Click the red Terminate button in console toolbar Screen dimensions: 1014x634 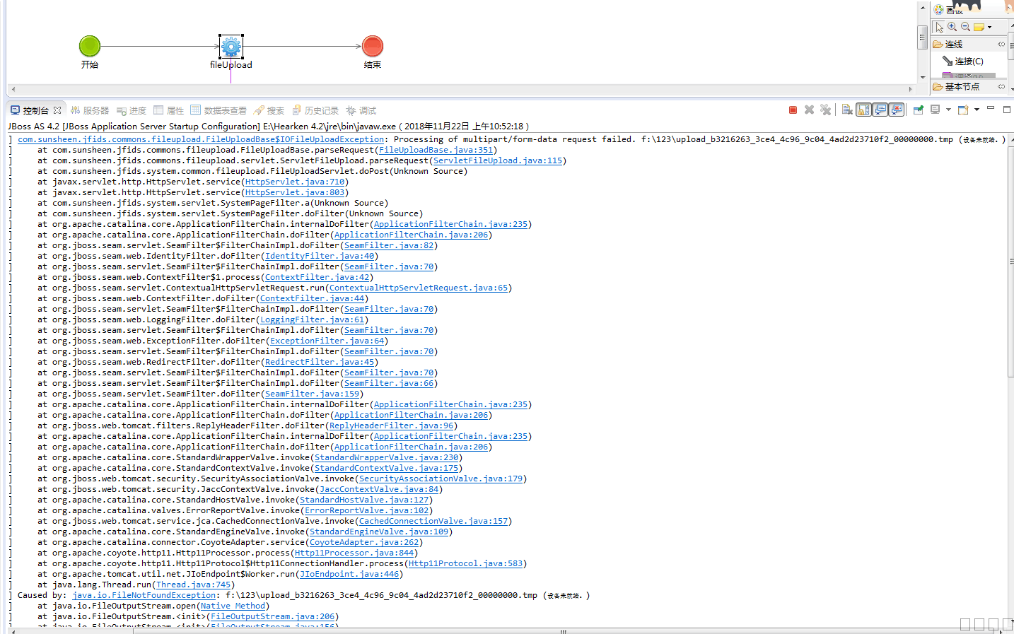click(x=793, y=110)
